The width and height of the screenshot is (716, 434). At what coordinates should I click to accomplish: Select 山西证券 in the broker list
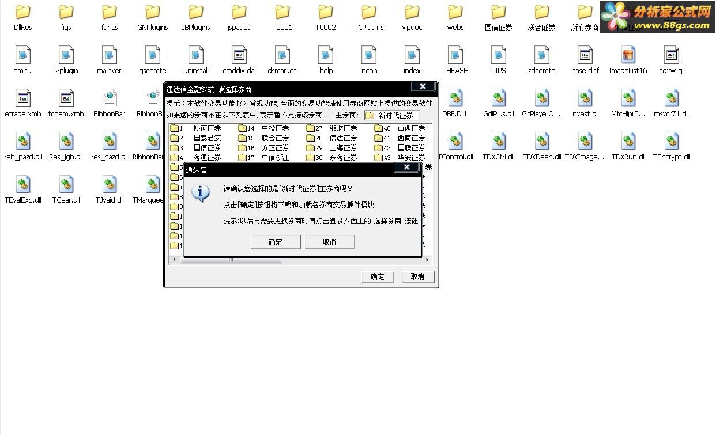click(411, 128)
